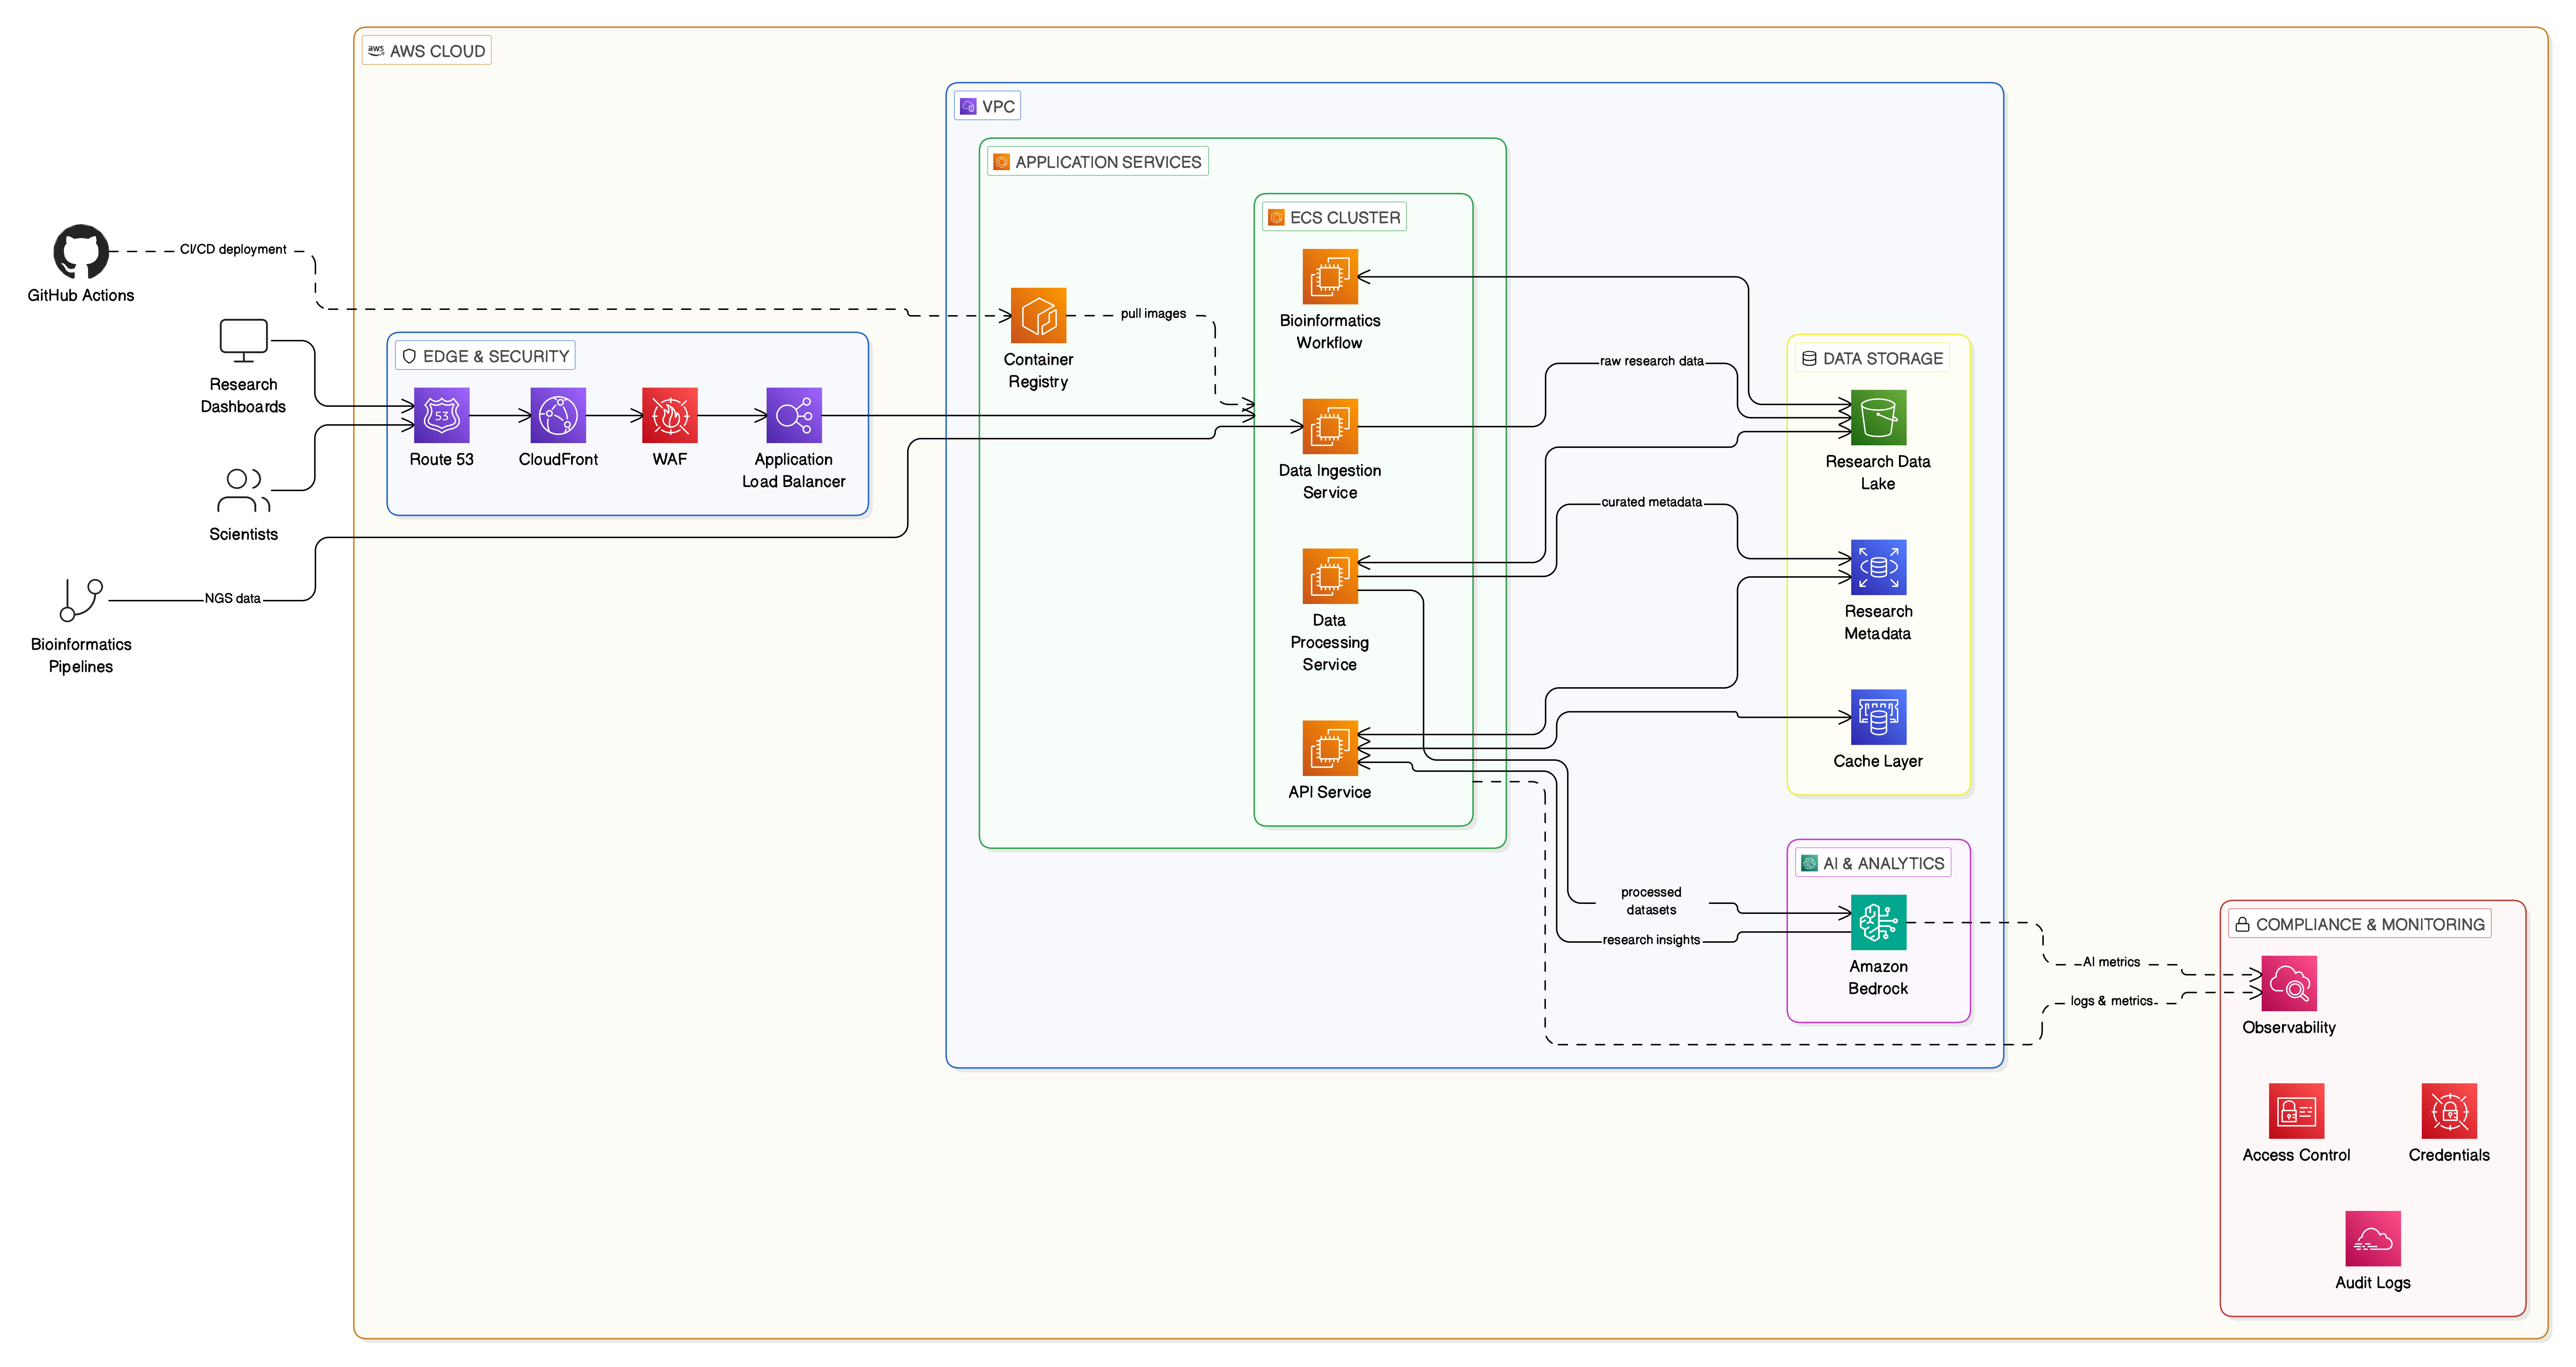Screen dimensions: 2576x1367
Task: Select the 'processed datasets' edge label
Action: (1651, 901)
